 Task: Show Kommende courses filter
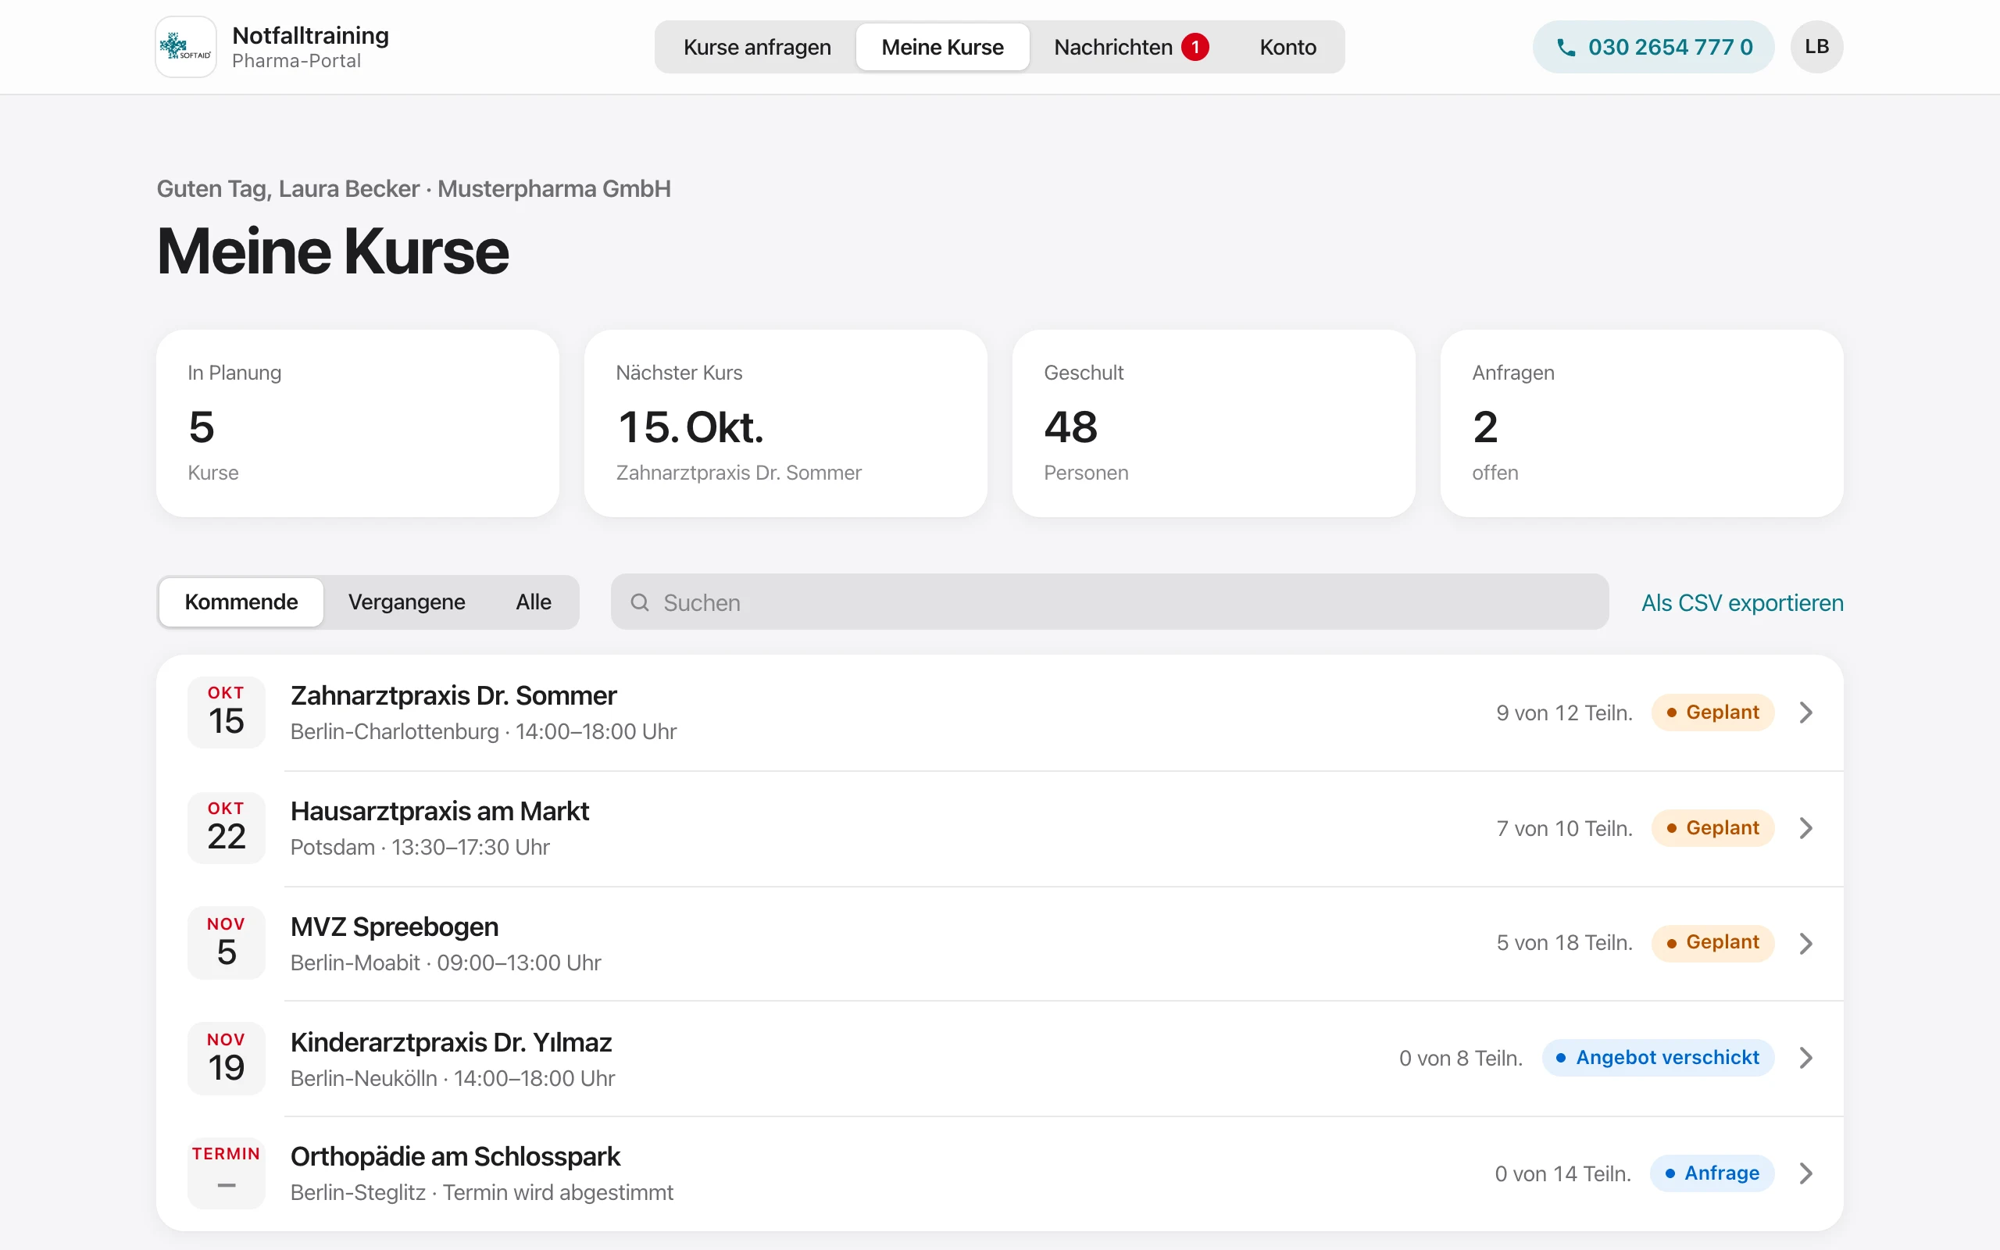point(241,602)
